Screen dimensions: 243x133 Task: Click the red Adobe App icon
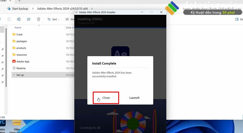(x=14, y=61)
